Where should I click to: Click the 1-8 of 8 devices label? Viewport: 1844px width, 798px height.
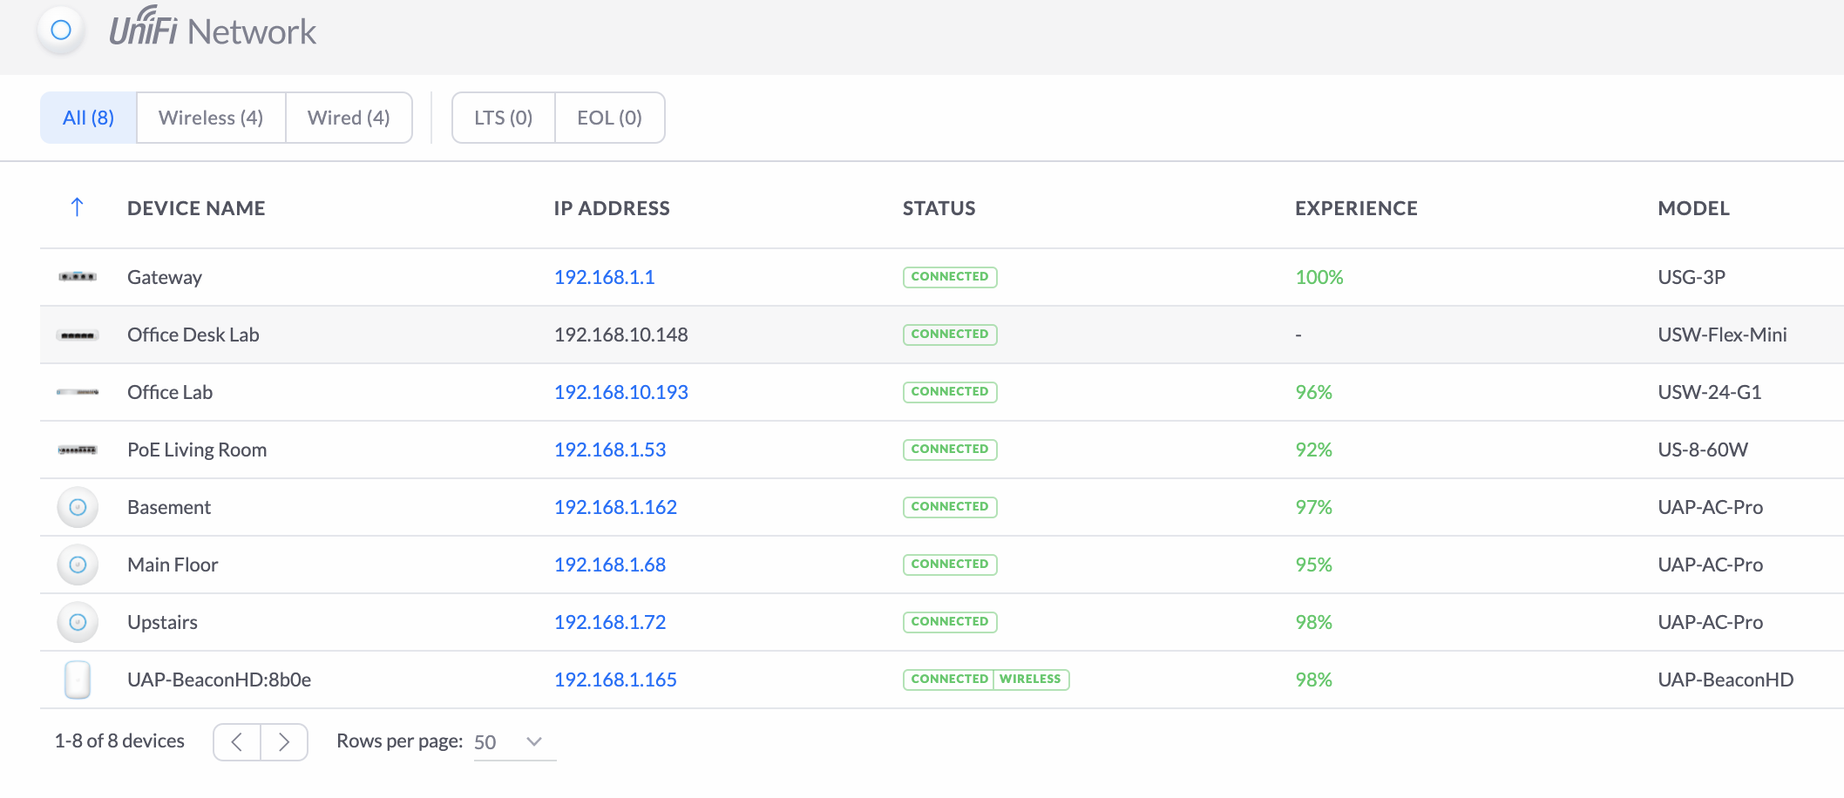[119, 741]
